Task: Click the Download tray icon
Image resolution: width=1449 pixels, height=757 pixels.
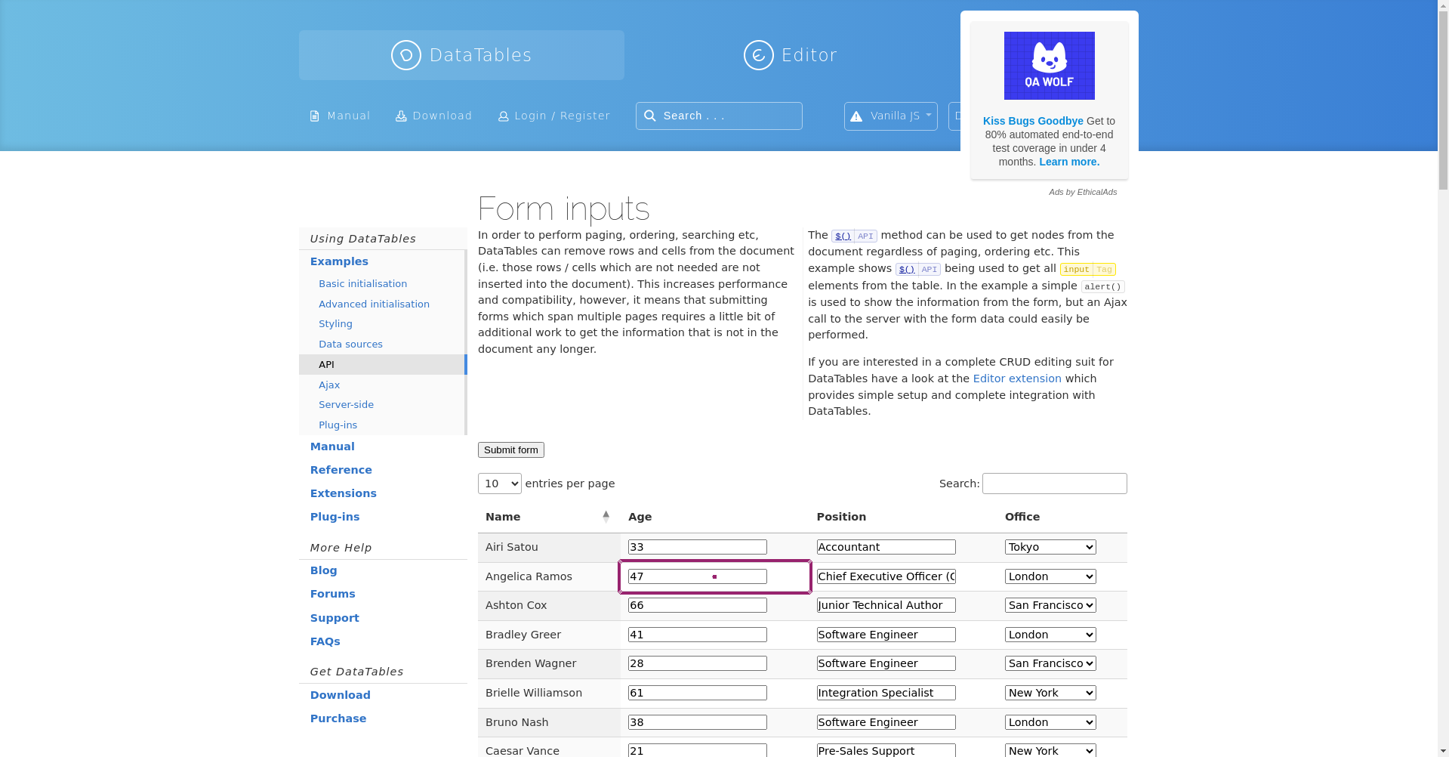Action: 401,116
